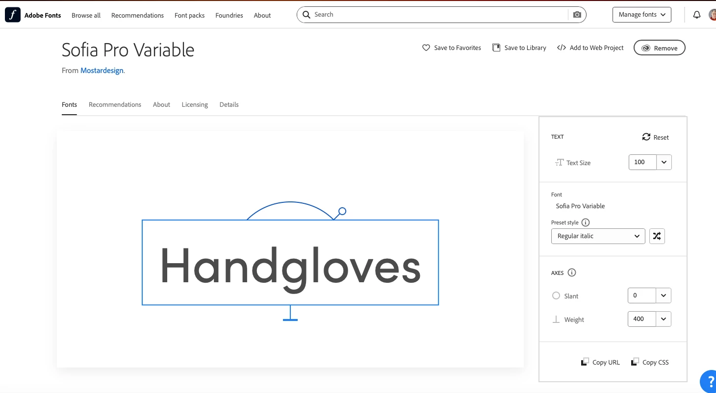Select the Fonts tab
Screen dimensions: 716x393
69,104
